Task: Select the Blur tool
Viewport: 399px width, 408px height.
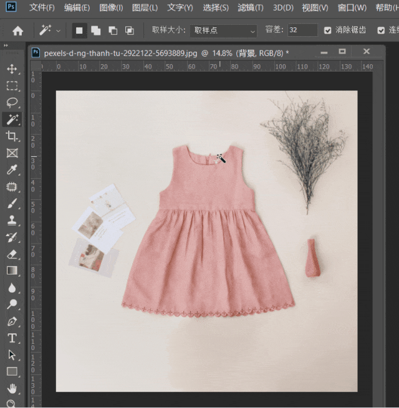Action: tap(12, 288)
